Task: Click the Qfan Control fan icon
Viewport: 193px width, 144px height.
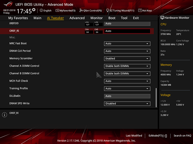Action: click(81, 11)
